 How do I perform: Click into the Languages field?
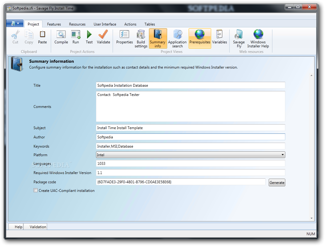click(x=191, y=163)
